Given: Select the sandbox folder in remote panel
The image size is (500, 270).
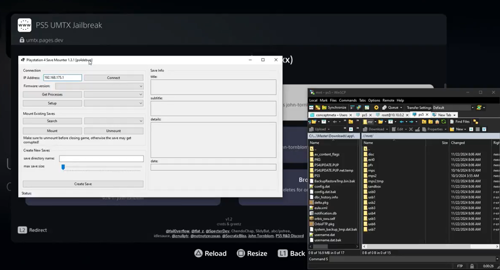Looking at the screenshot, I should [374, 186].
